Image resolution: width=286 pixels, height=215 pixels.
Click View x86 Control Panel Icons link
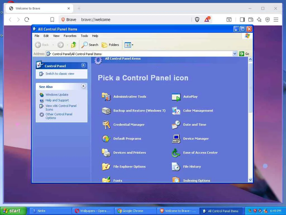(x=61, y=108)
